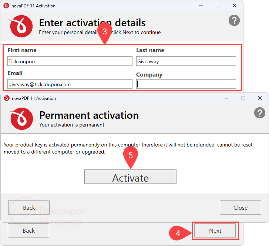The image size is (269, 246).
Task: Click the 'Company' label
Action: (149, 75)
